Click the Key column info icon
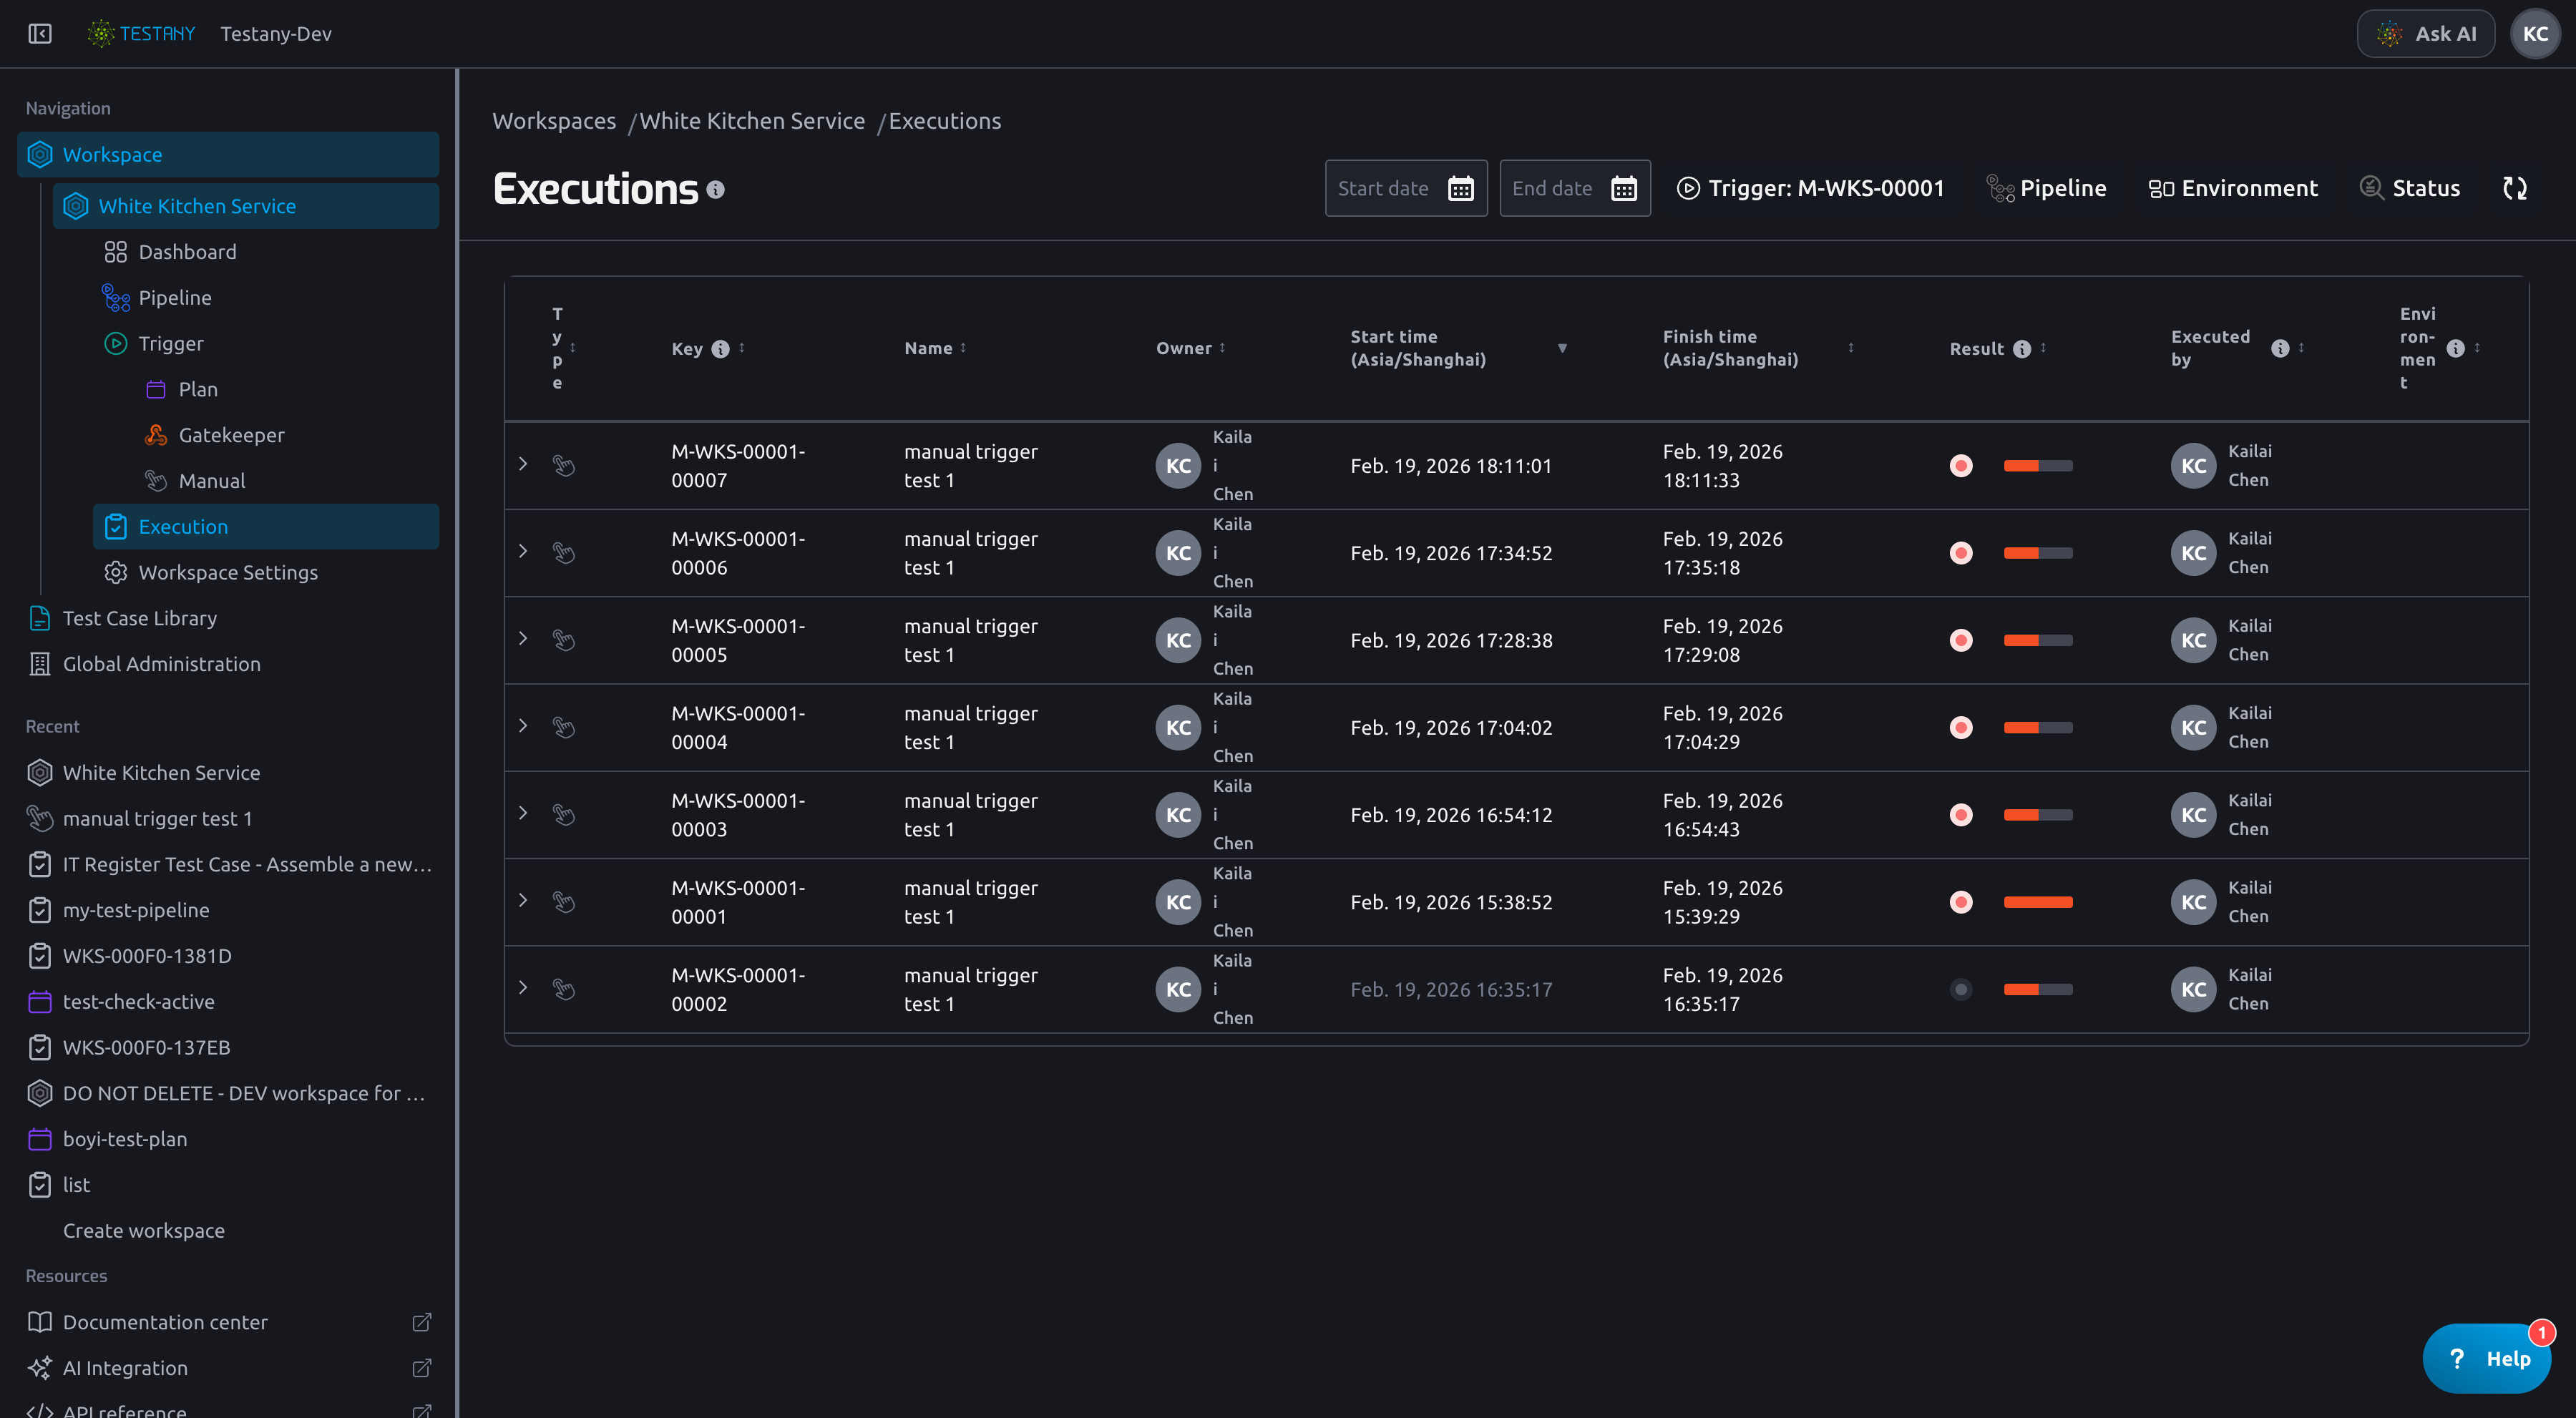The height and width of the screenshot is (1418, 2576). point(720,349)
